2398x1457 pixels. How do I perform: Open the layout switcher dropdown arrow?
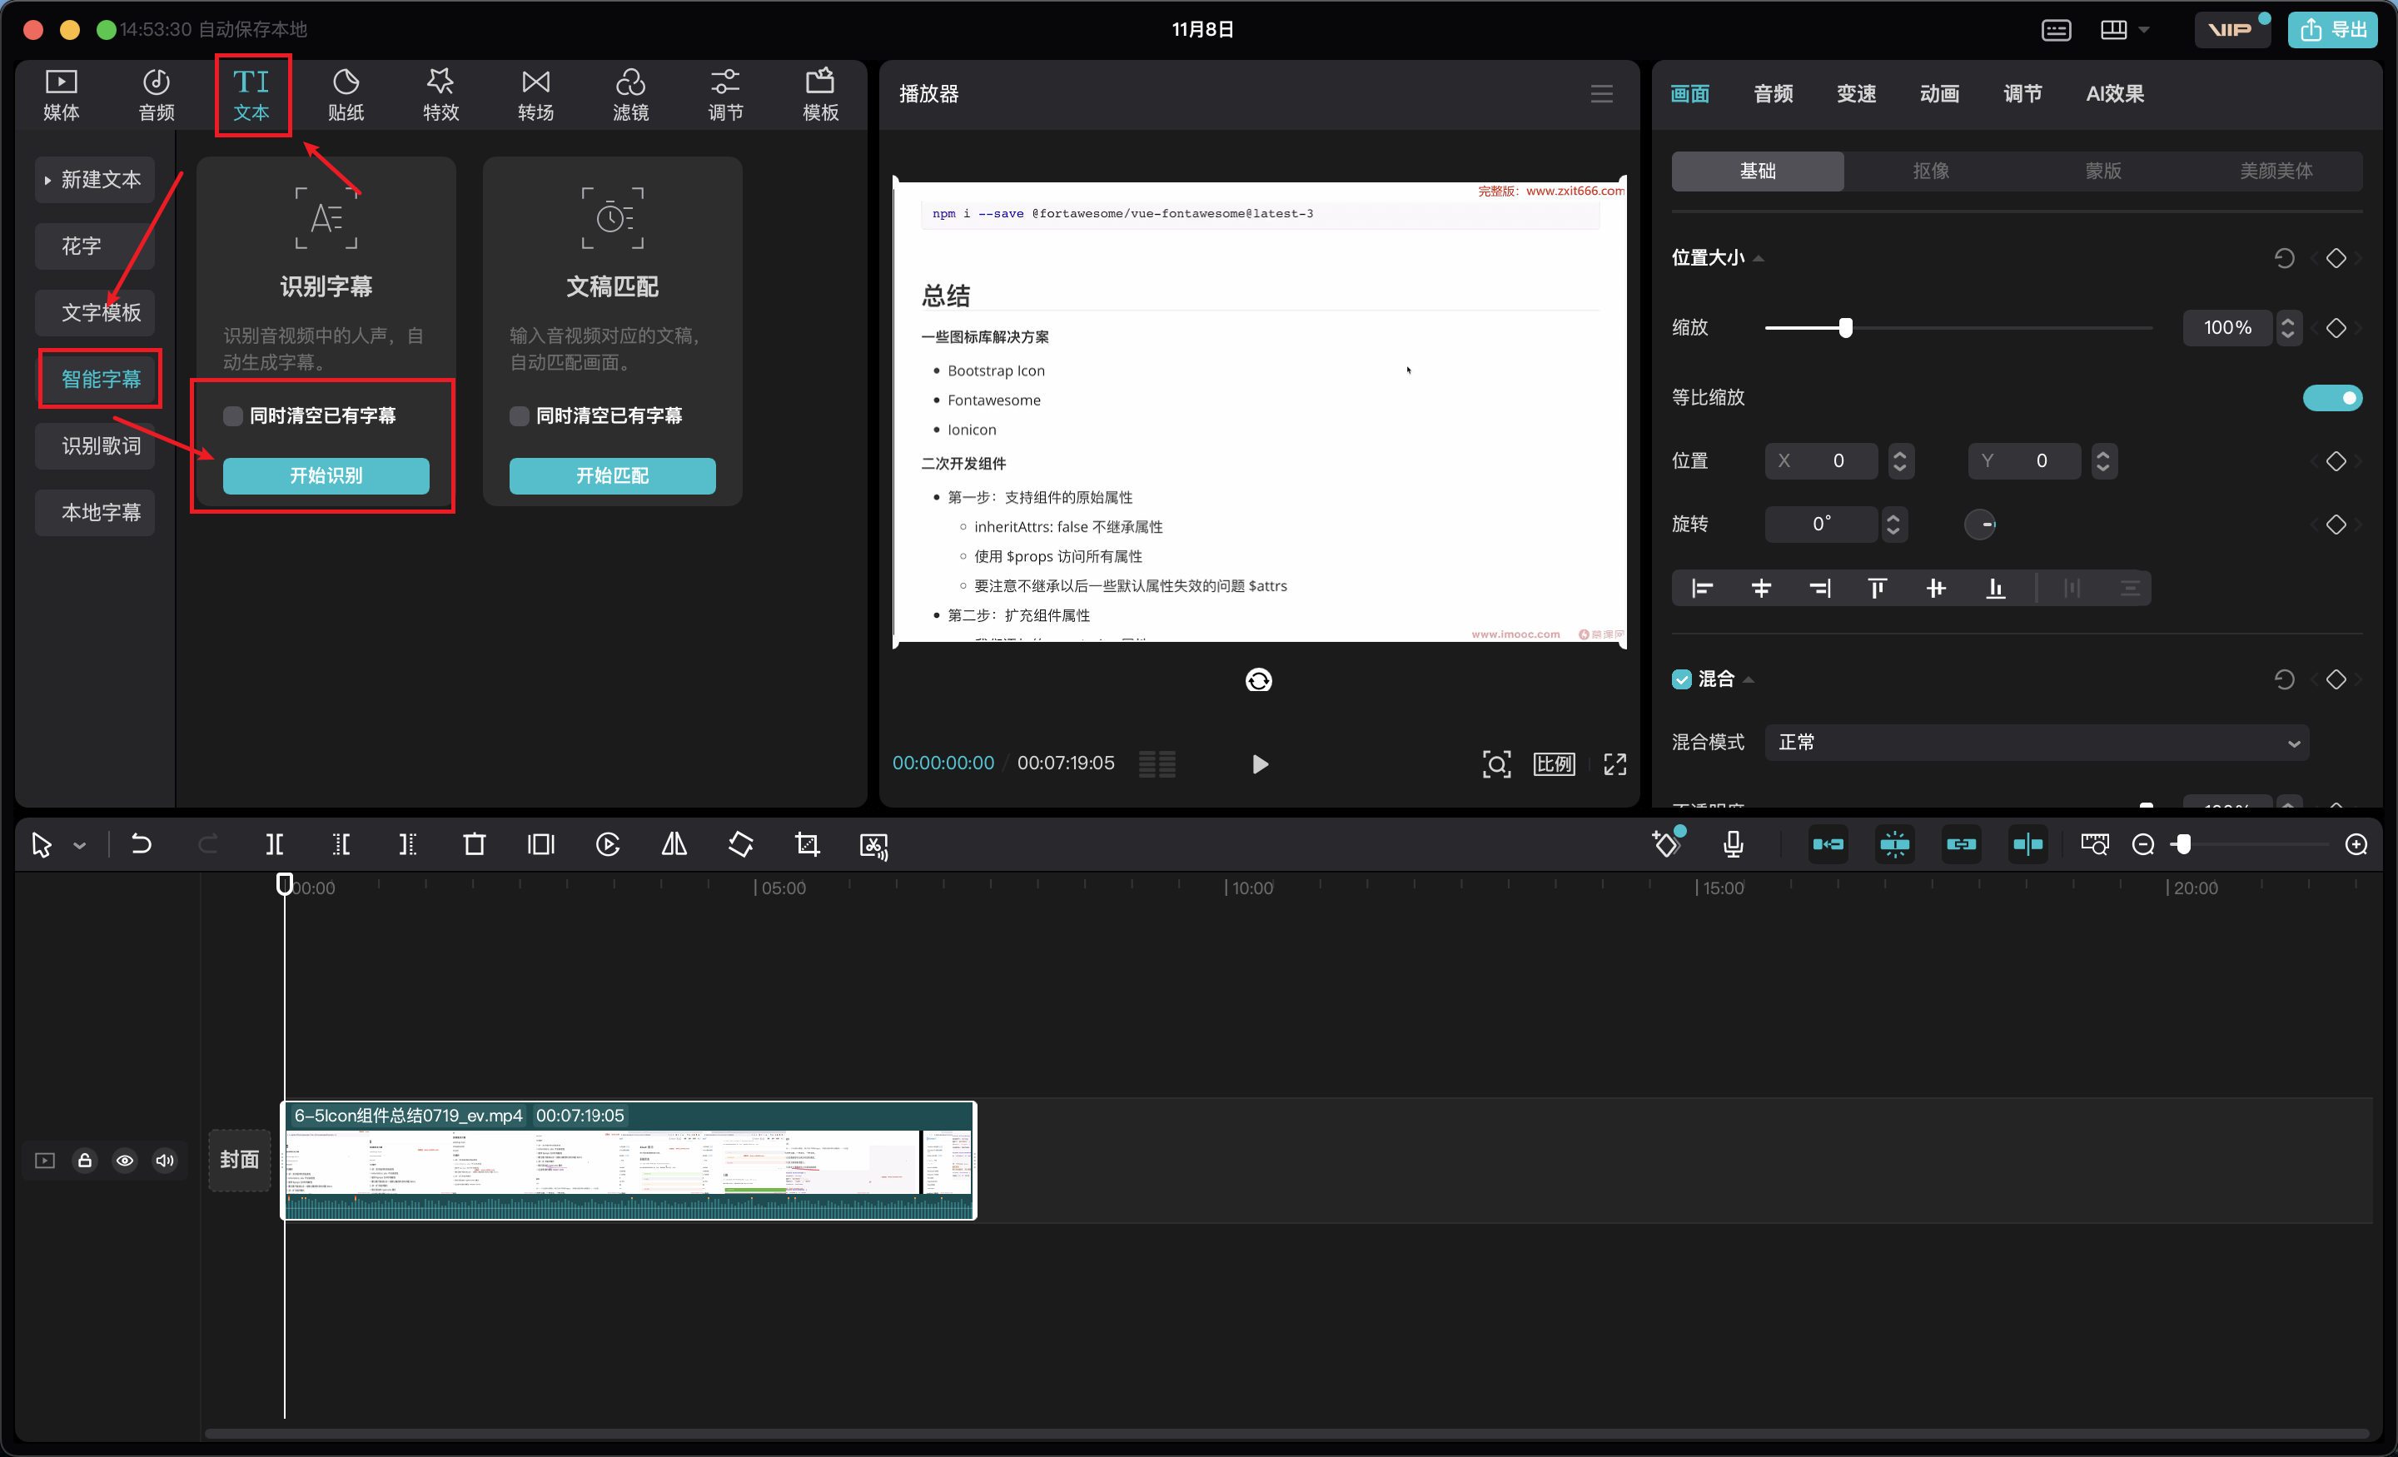(x=2144, y=30)
